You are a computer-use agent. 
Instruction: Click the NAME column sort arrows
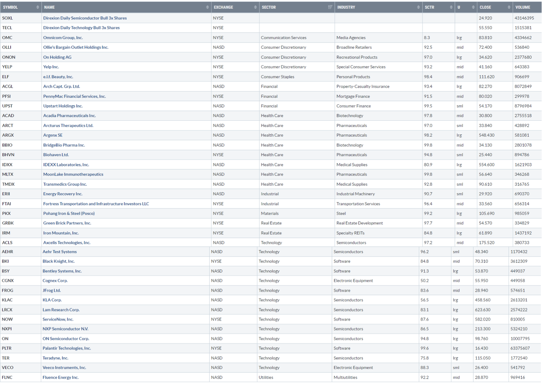[207, 7]
